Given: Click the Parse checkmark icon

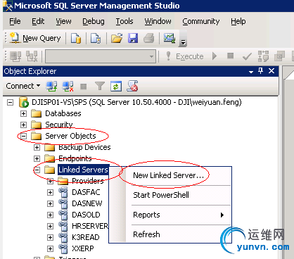Looking at the screenshot, I should point(247,56).
